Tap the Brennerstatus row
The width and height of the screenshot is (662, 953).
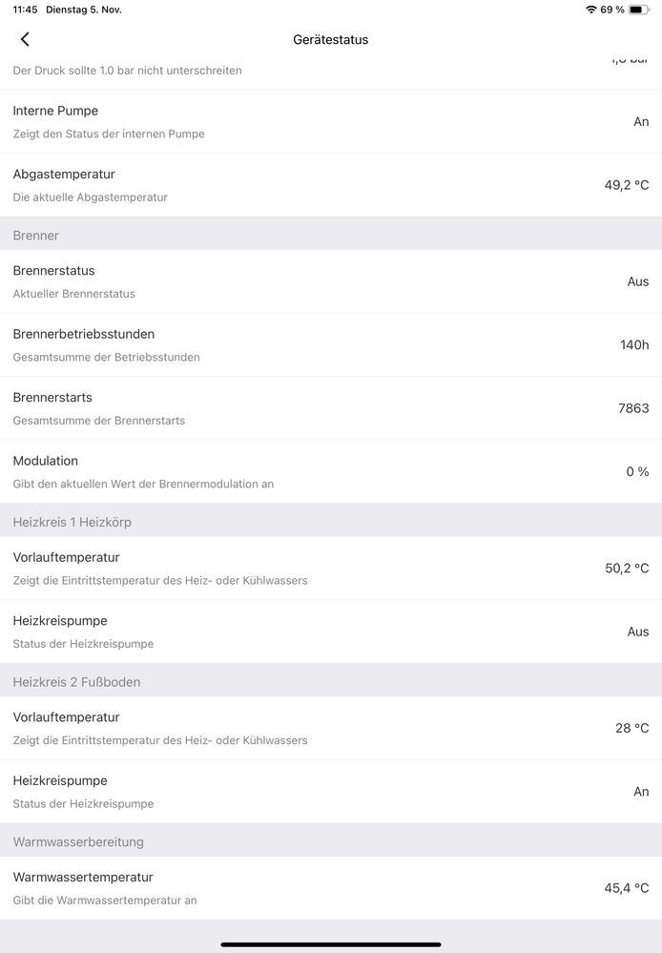click(x=331, y=281)
